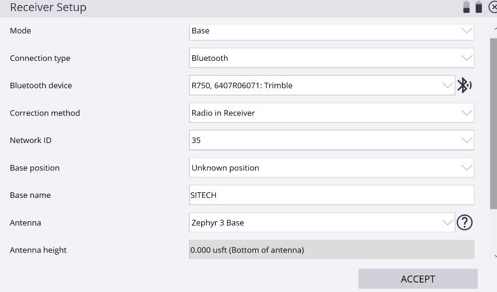Click the Base name text field

(x=331, y=195)
